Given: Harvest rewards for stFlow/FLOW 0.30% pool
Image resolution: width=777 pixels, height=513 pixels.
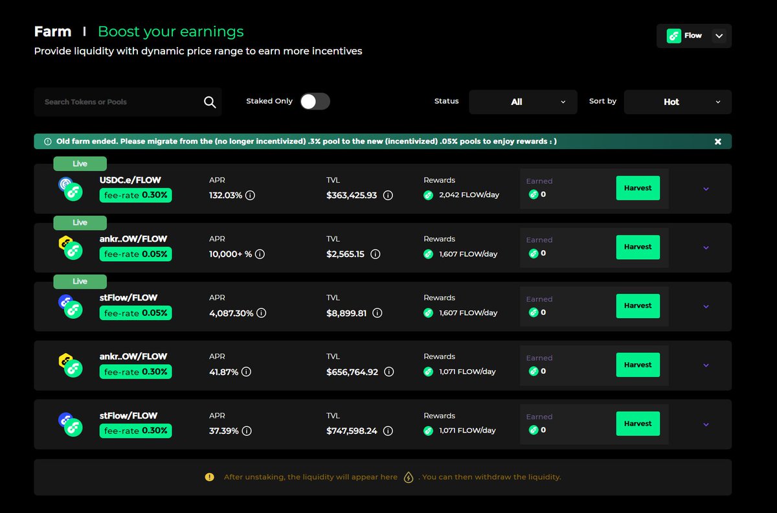Looking at the screenshot, I should pyautogui.click(x=638, y=424).
